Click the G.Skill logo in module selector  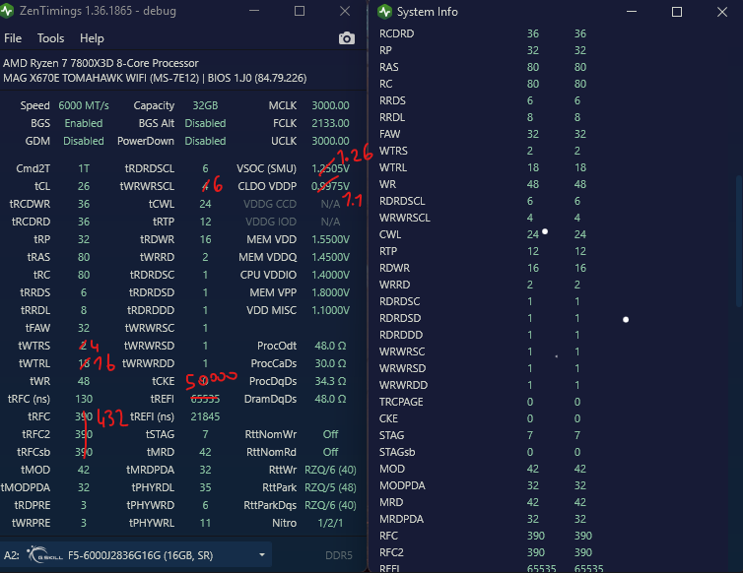[45, 555]
